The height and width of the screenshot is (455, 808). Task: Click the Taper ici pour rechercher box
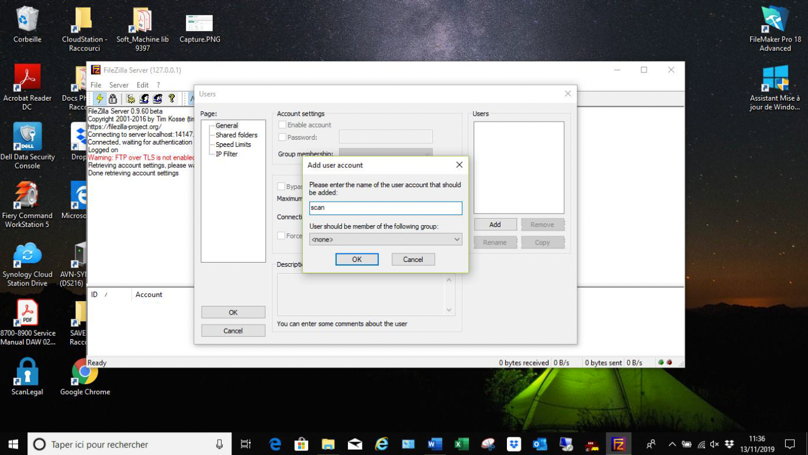pyautogui.click(x=129, y=444)
